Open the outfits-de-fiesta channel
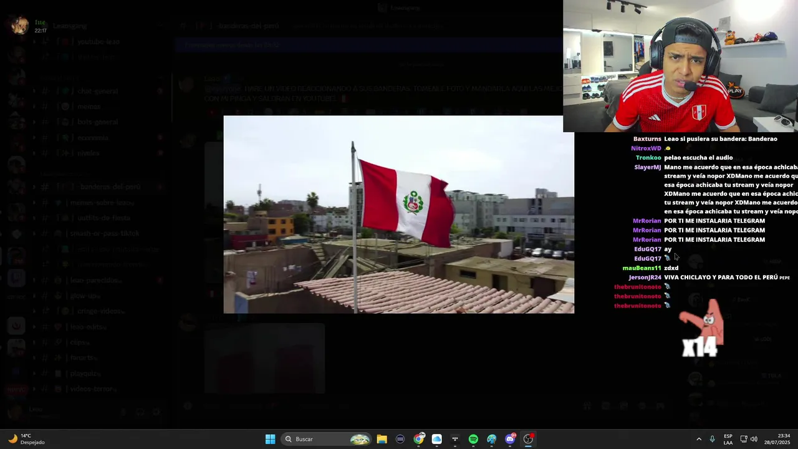The height and width of the screenshot is (449, 798). (x=103, y=218)
